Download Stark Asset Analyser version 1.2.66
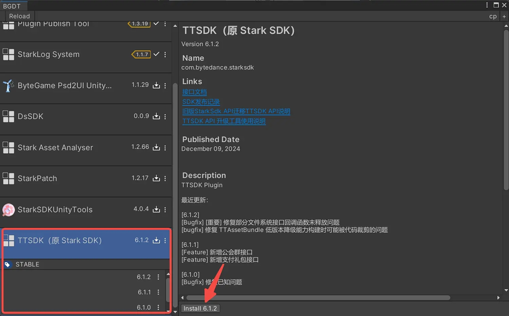509x316 pixels. tap(156, 148)
